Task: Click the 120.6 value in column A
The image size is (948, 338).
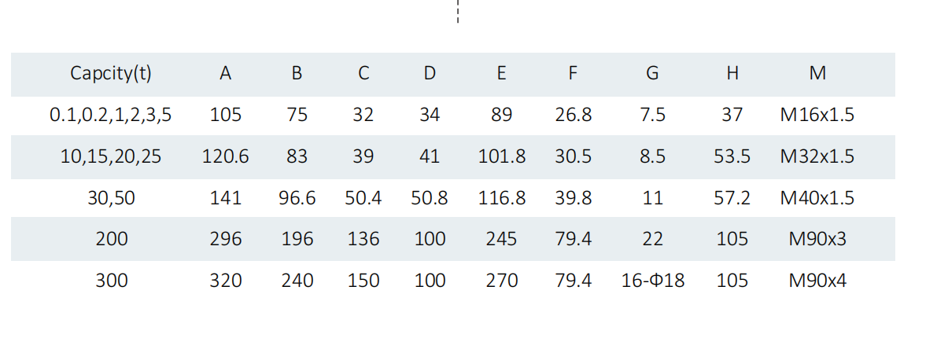Action: point(225,156)
